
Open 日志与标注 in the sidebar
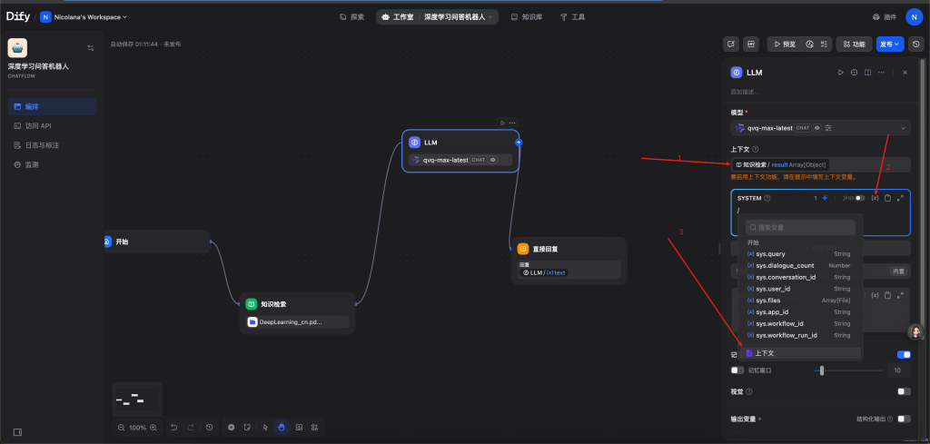43,145
